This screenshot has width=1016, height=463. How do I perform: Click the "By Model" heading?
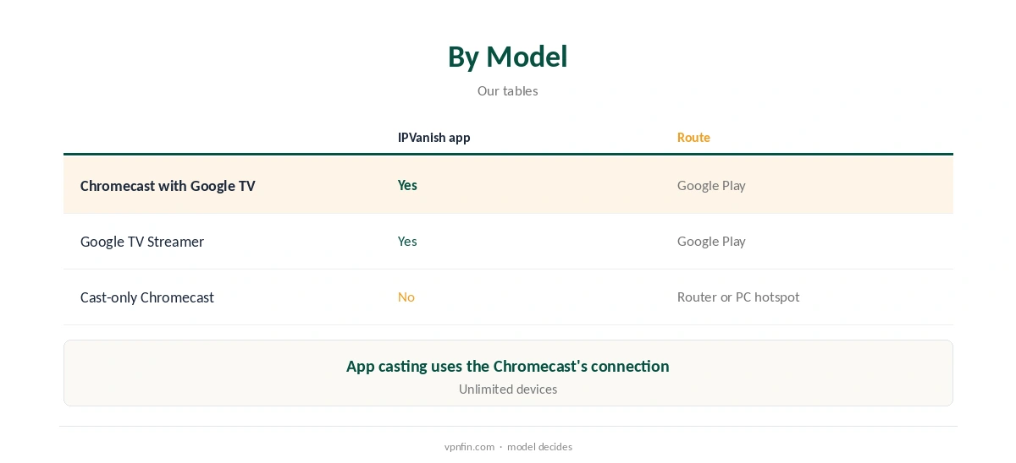[507, 57]
